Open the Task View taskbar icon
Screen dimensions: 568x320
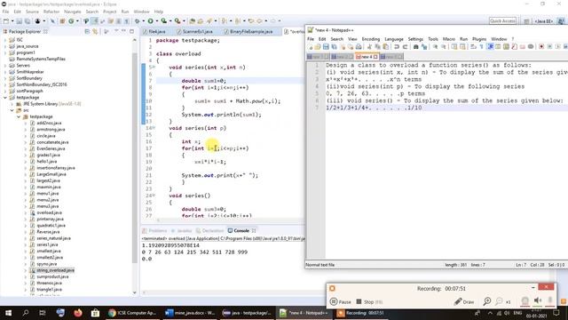[43, 313]
